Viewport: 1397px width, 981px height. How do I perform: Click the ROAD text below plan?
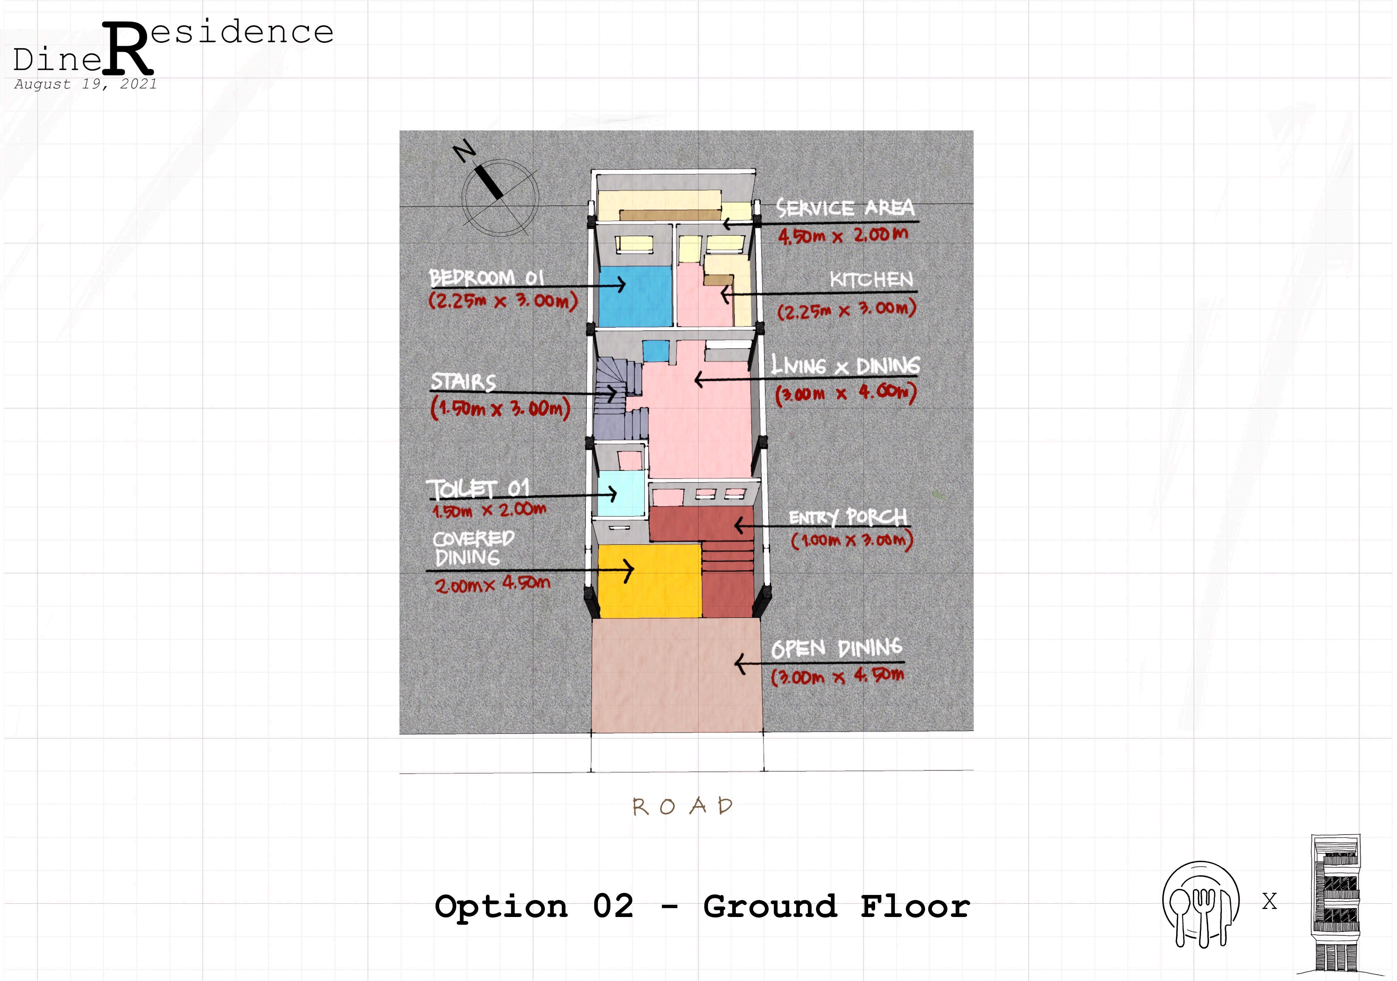[x=682, y=807]
